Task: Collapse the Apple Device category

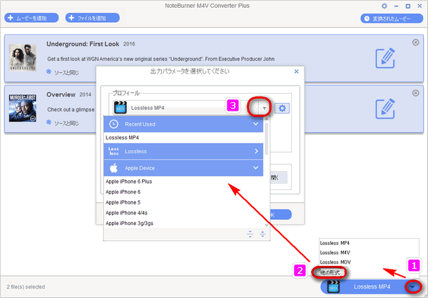Action: [255, 168]
